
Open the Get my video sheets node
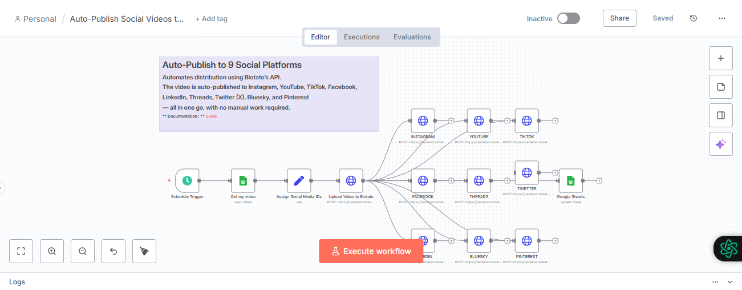point(243,180)
